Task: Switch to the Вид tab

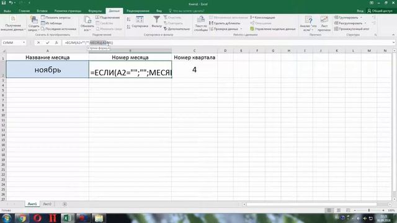Action: tap(159, 11)
